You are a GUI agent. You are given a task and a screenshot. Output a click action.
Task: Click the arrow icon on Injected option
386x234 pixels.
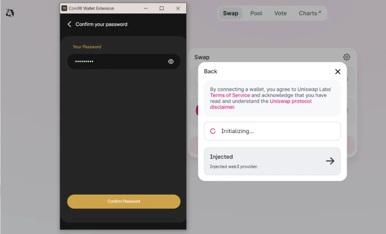(x=330, y=161)
